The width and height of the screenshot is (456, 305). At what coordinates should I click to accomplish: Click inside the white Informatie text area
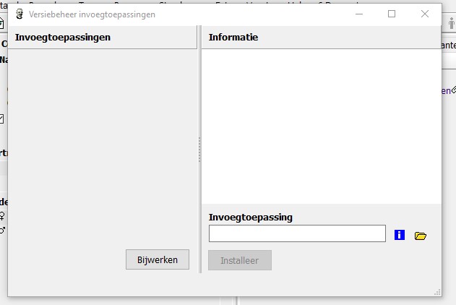[320, 126]
